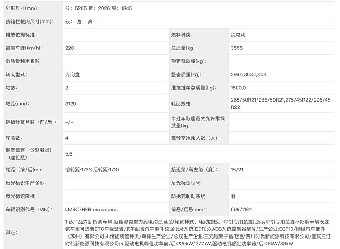Click the top speed value 220
The width and height of the screenshot is (340, 249).
[x=70, y=48]
